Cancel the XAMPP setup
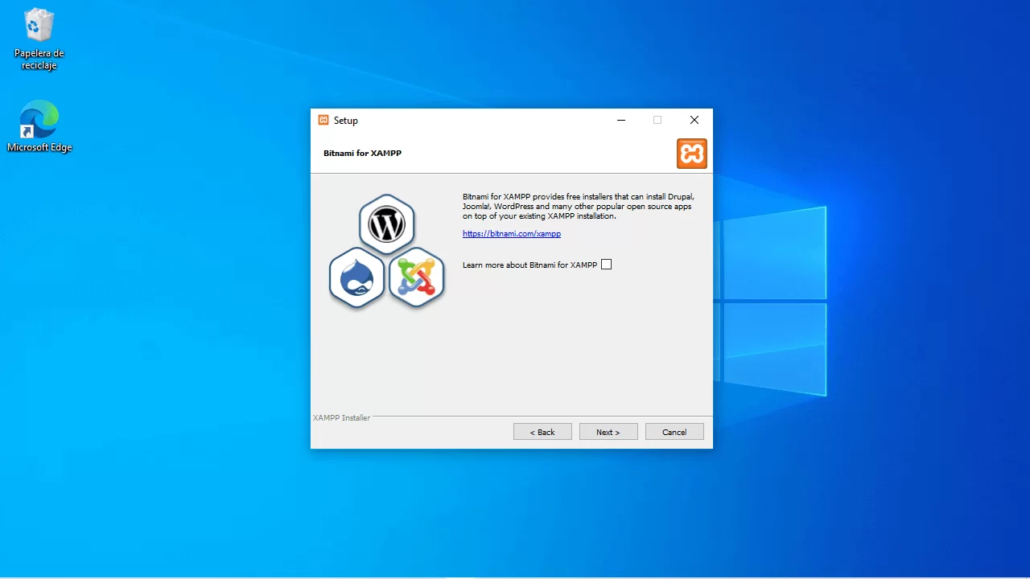The width and height of the screenshot is (1030, 579). point(674,432)
